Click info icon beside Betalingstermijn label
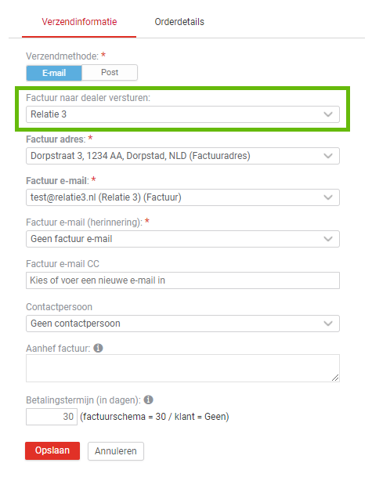Viewport: 372px width, 481px height. tap(149, 400)
